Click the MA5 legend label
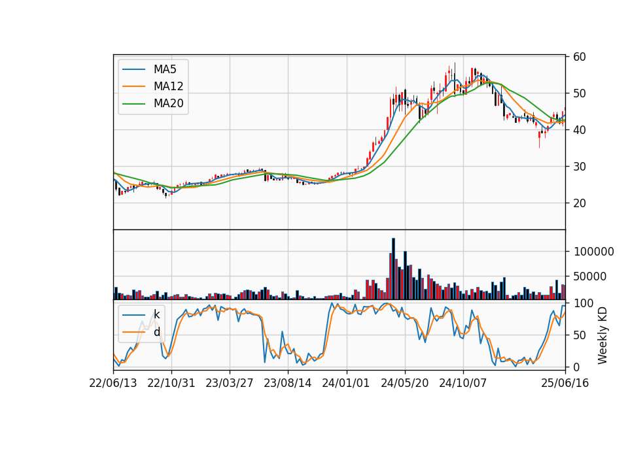This screenshot has height=451, width=628. coord(165,69)
